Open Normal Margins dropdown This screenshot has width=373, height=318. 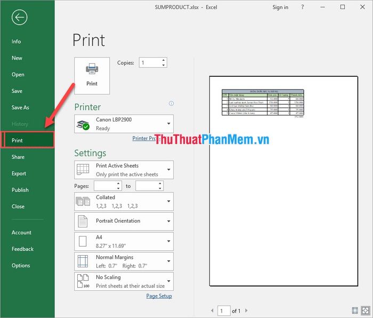124,261
